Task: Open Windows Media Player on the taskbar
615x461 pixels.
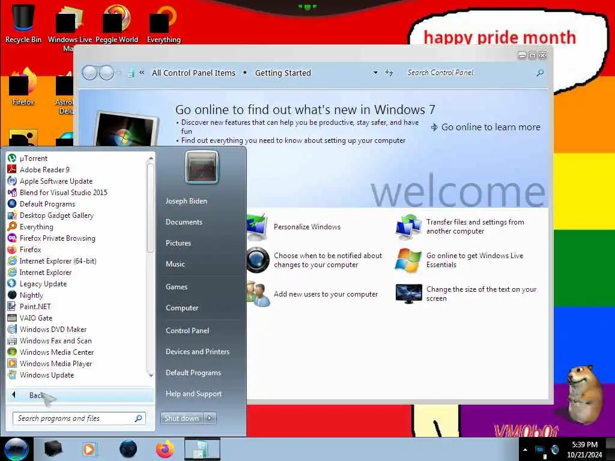Action: 89,449
